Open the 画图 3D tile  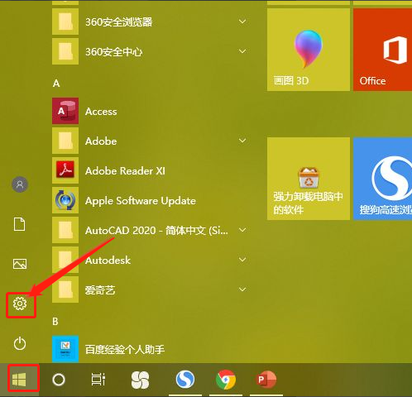pyautogui.click(x=309, y=50)
